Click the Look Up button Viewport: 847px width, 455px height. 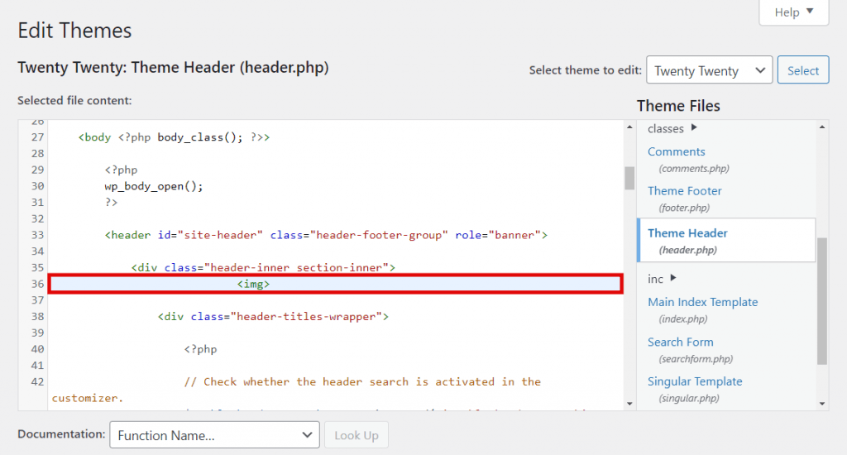pyautogui.click(x=356, y=435)
